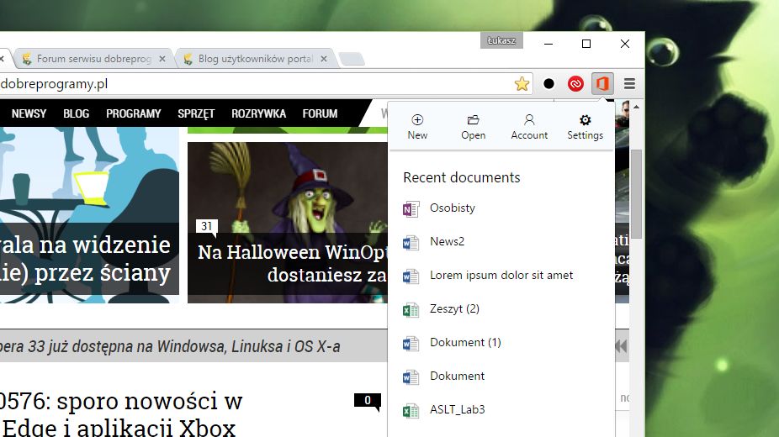The image size is (779, 437).
Task: Click the page vertical scrollbar thumb
Action: 637,194
